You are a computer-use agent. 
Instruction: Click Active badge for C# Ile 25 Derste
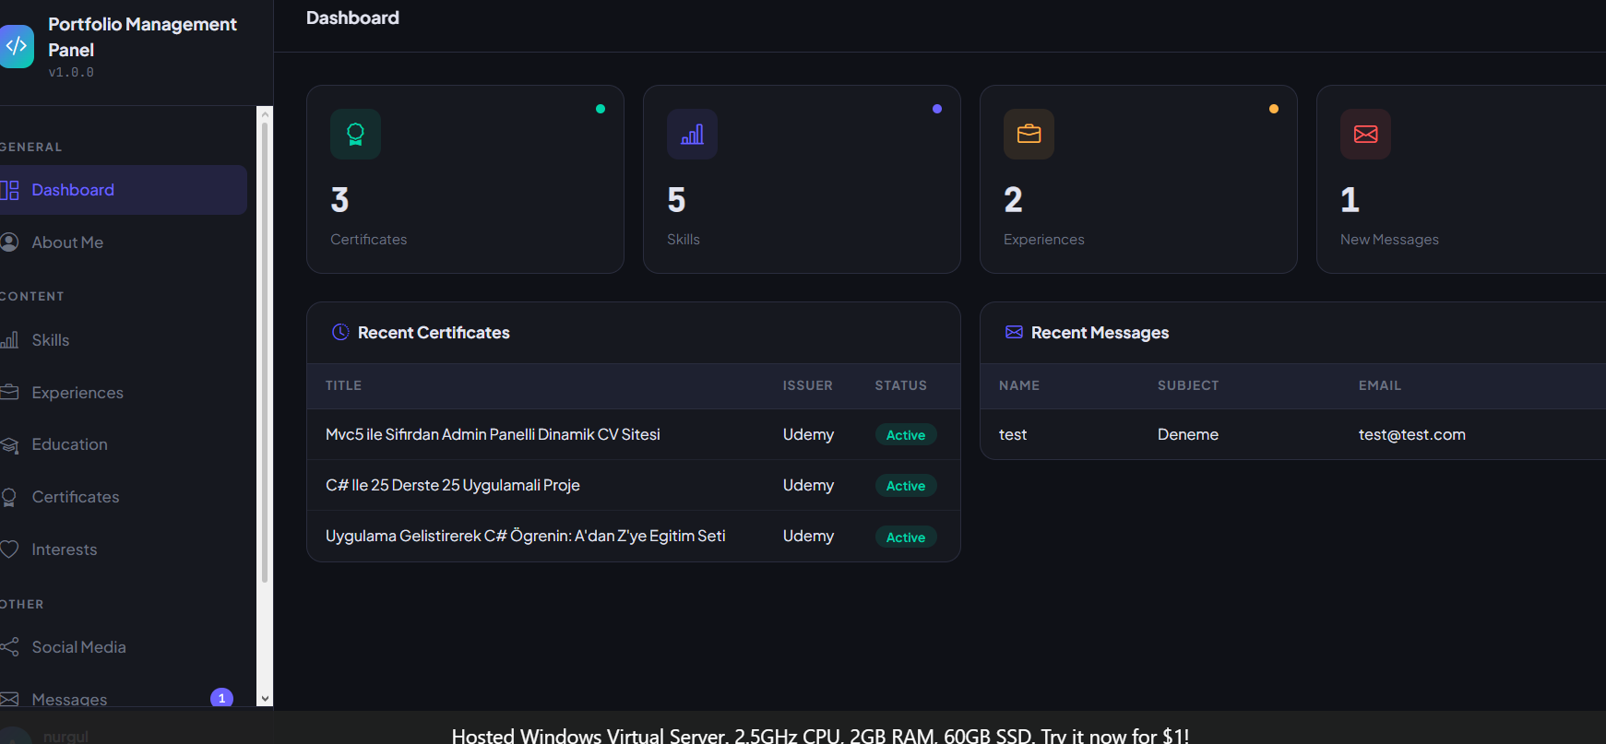pos(906,486)
